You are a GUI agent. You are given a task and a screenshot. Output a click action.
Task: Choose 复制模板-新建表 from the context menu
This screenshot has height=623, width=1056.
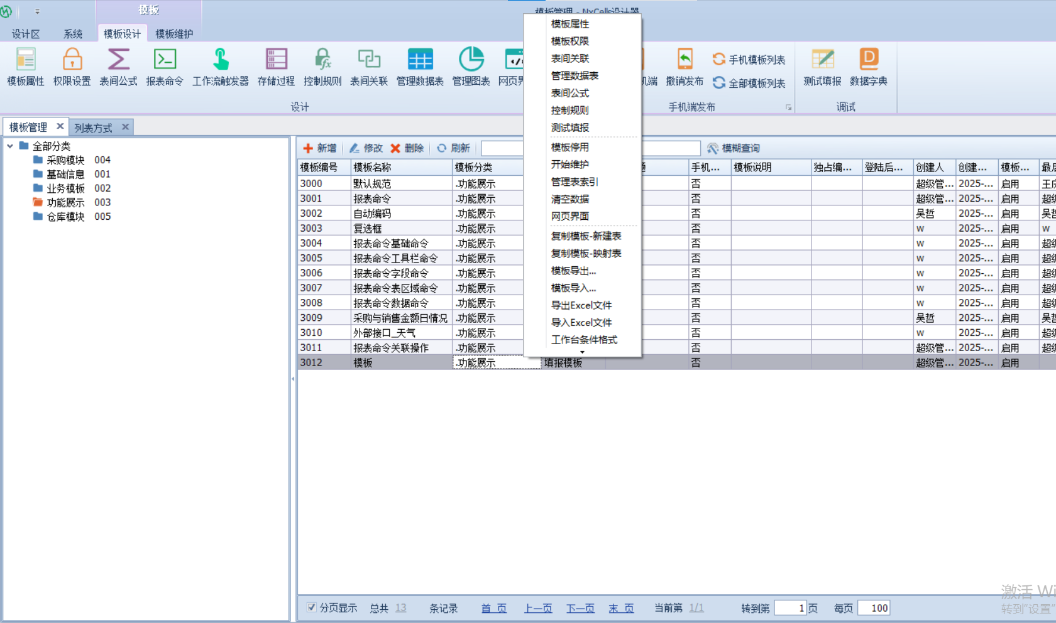pyautogui.click(x=586, y=236)
